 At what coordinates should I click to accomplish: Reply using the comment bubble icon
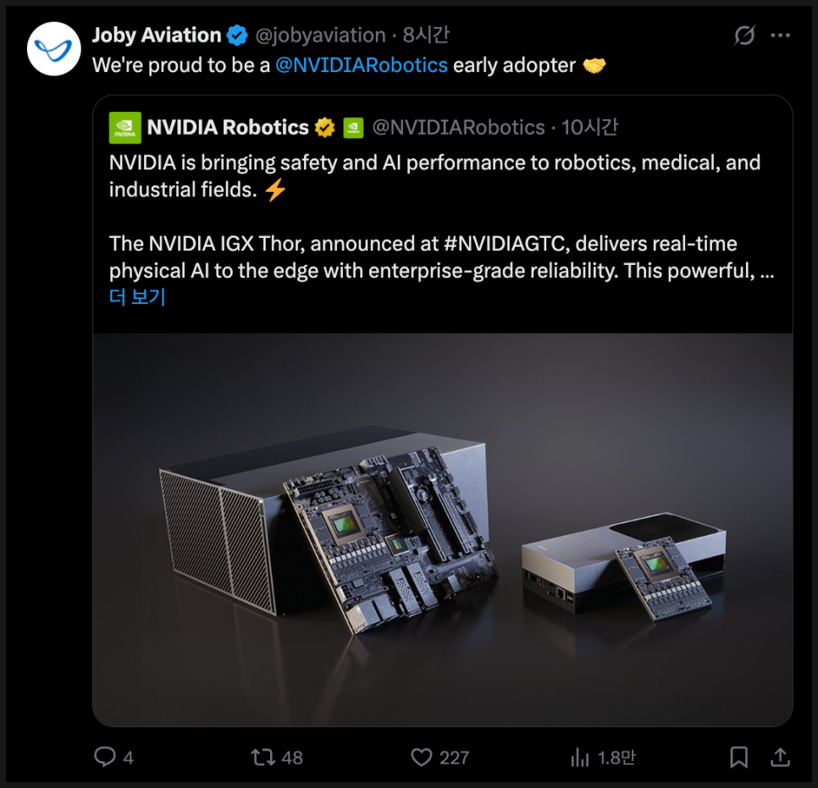pyautogui.click(x=105, y=757)
